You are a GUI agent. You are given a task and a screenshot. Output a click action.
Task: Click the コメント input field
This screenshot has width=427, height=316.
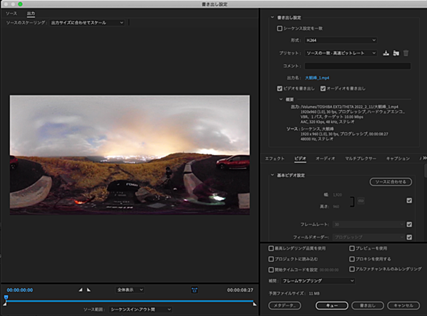(358, 66)
